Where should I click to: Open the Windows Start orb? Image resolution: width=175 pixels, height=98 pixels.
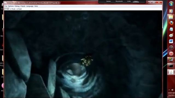(x=171, y=4)
